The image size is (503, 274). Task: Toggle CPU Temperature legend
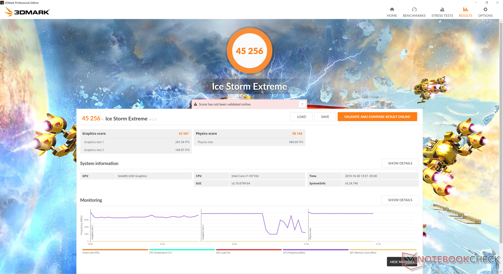182,251
